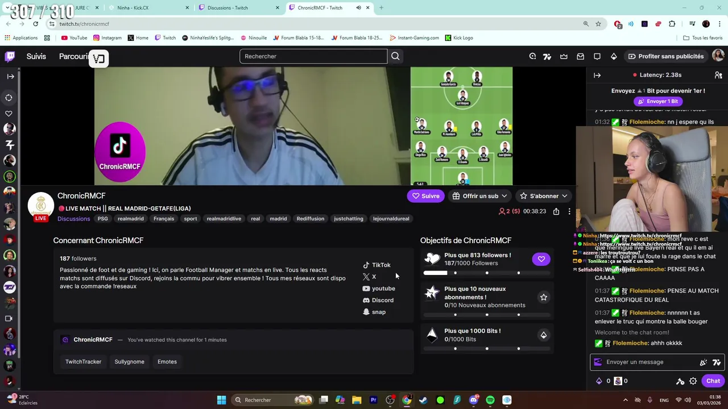Viewport: 728px width, 409px height.
Task: Open Prime loot crown icon
Action: tap(564, 56)
